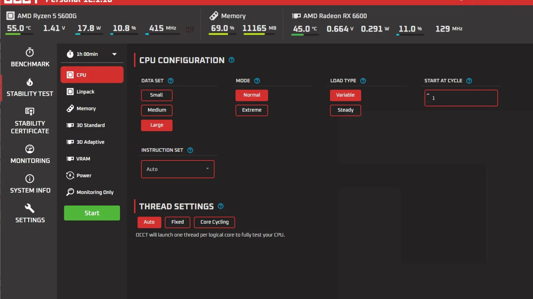533x299 pixels.
Task: Select Steady load type
Action: coord(345,110)
